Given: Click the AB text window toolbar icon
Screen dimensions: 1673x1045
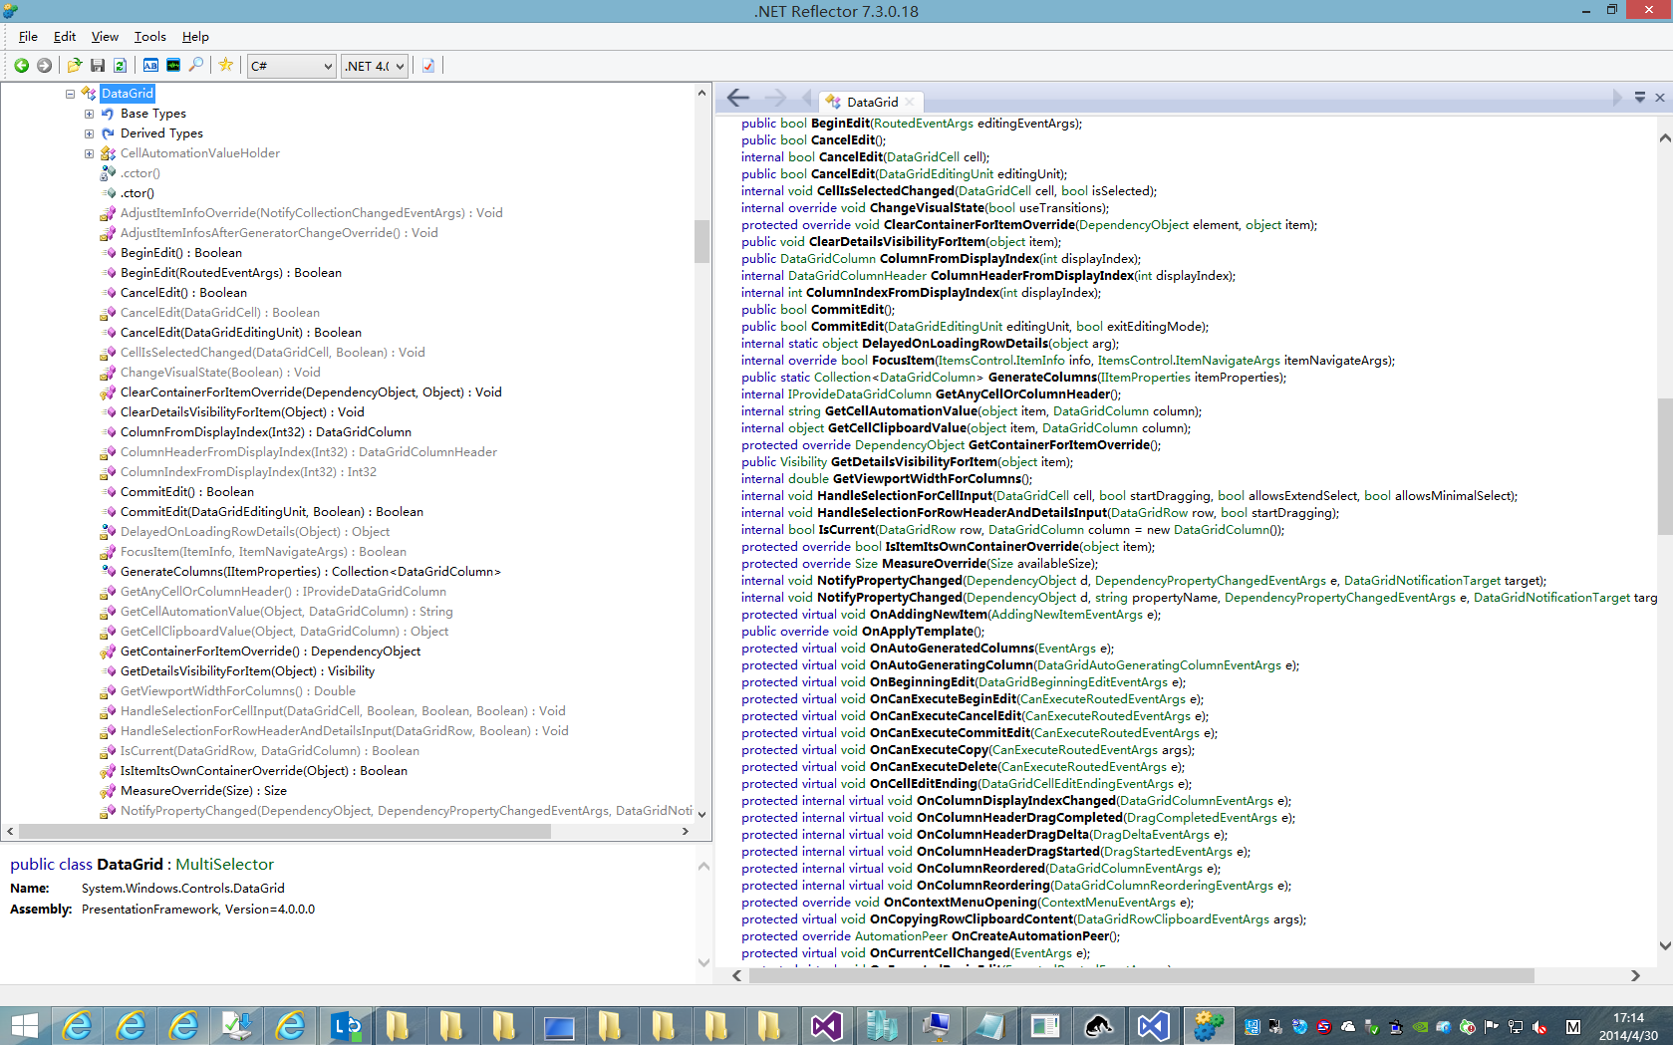Looking at the screenshot, I should click(150, 66).
